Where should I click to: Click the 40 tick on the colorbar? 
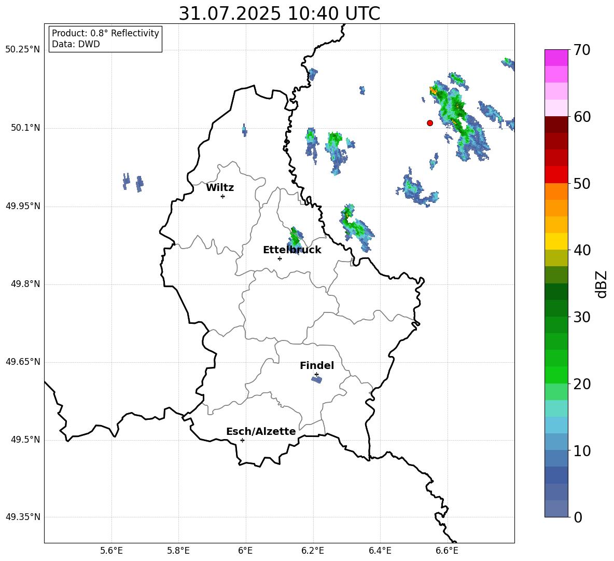(x=582, y=250)
